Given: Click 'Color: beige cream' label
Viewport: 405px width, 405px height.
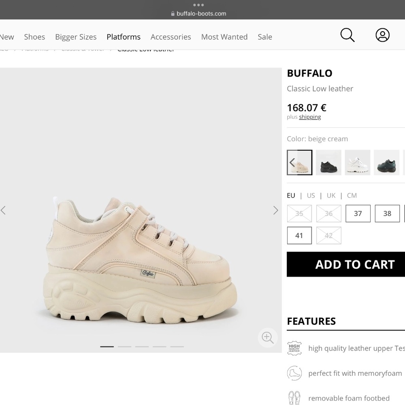Looking at the screenshot, I should [x=317, y=139].
